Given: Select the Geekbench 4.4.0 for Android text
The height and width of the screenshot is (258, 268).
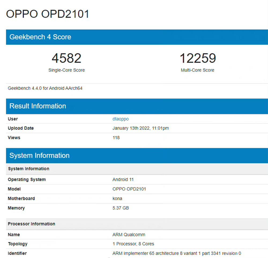Looking at the screenshot, I should point(45,88).
